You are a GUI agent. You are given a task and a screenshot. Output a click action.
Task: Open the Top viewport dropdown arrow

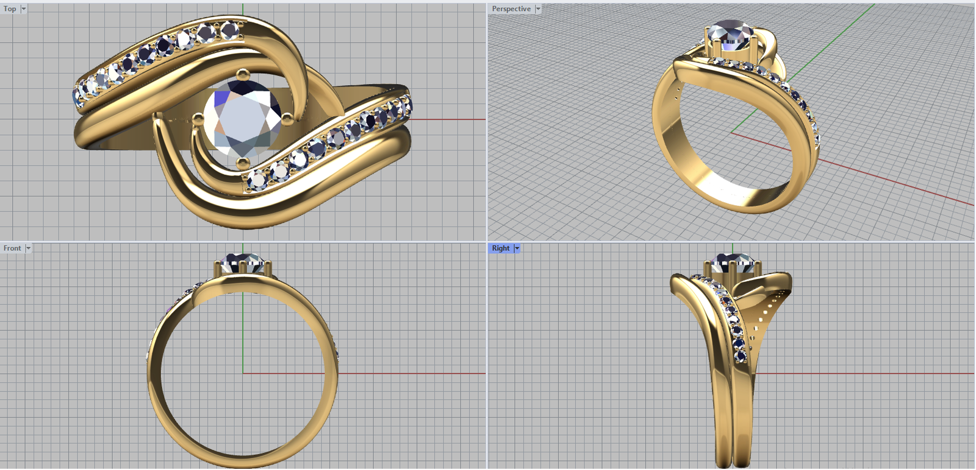[x=24, y=9]
